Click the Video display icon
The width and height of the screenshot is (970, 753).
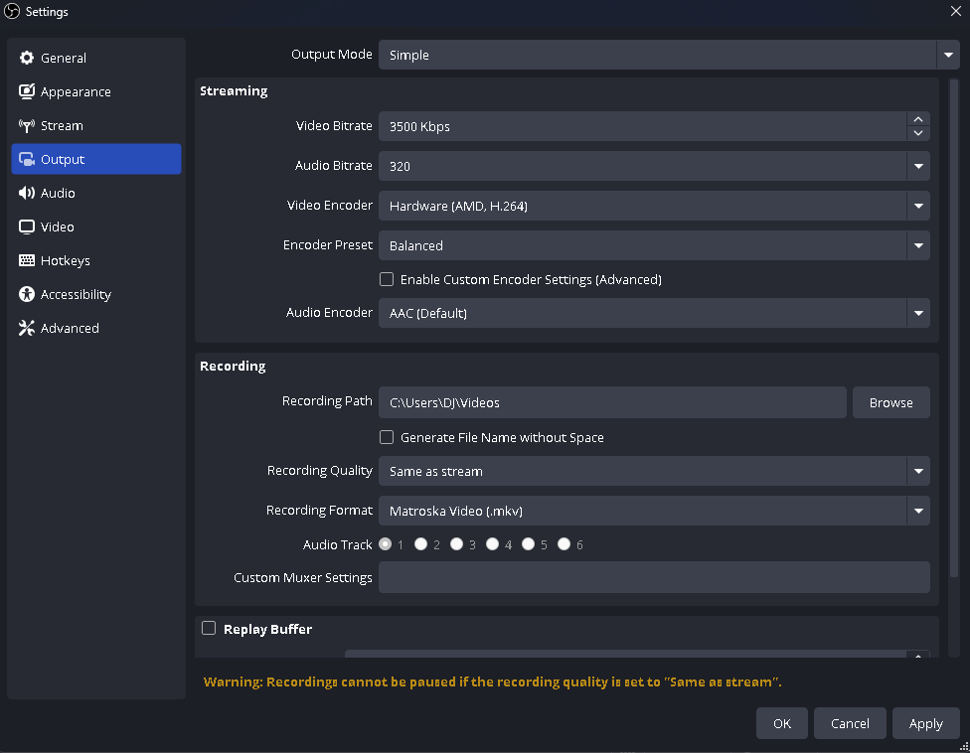click(x=27, y=226)
